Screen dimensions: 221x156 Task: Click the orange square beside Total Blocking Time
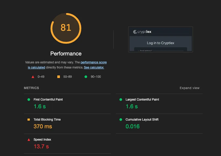pyautogui.click(x=28, y=120)
